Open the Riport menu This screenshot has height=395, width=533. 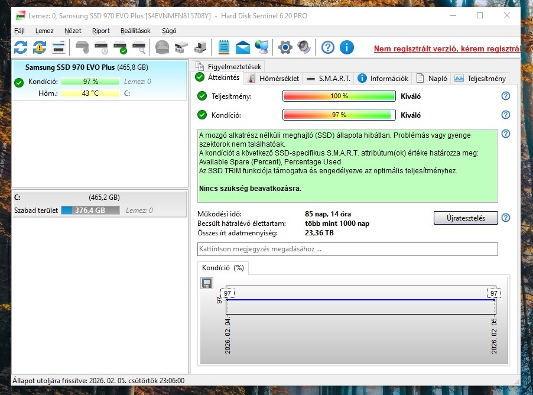[101, 31]
